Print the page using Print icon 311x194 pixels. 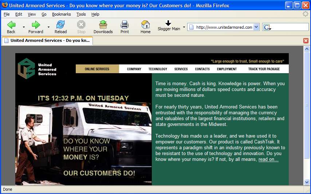pos(125,25)
